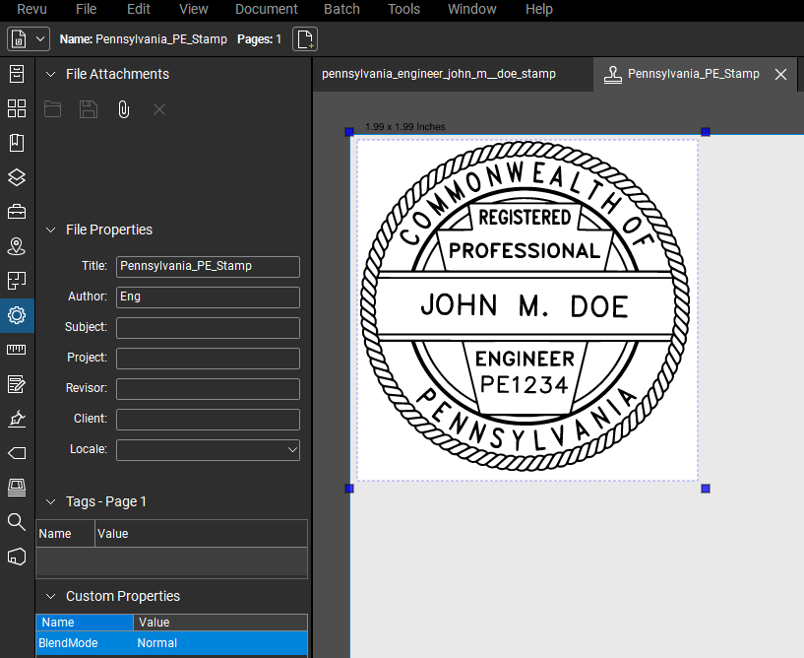Open the Measurements panel
Image resolution: width=804 pixels, height=658 pixels.
click(16, 350)
